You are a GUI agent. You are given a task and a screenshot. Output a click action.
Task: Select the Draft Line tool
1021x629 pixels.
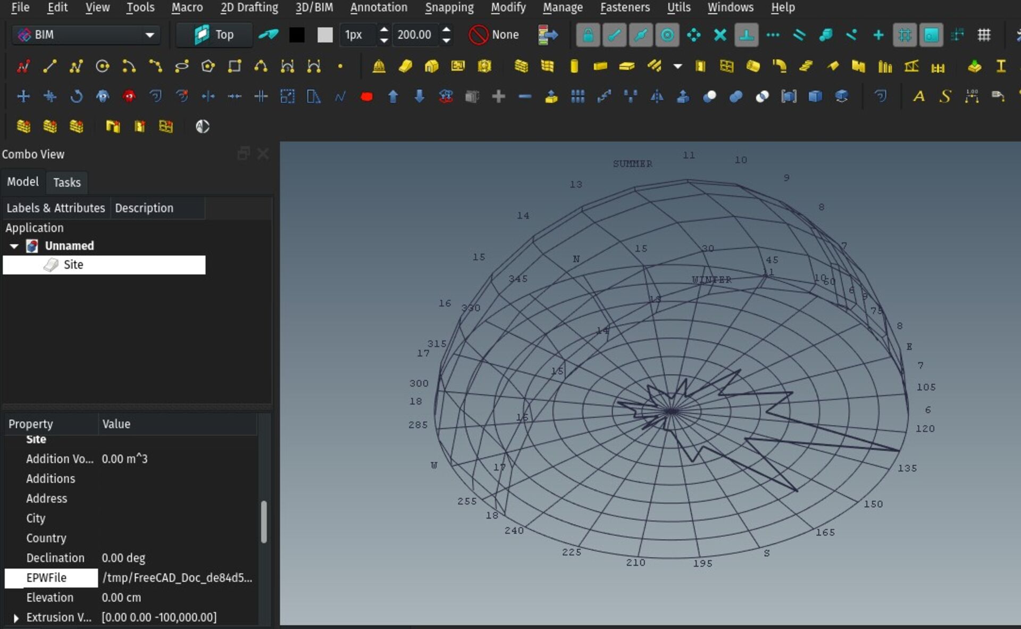49,66
